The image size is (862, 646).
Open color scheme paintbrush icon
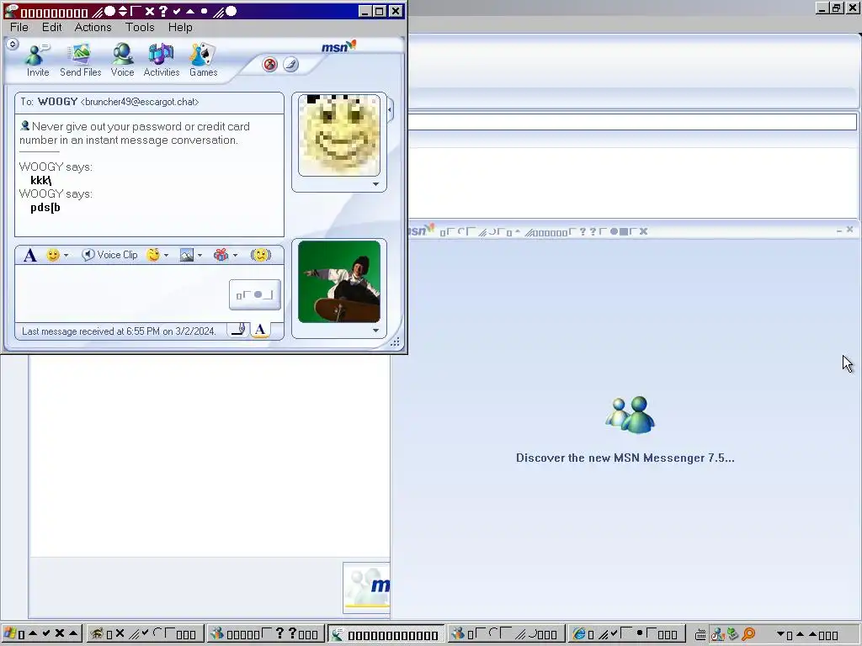click(x=290, y=64)
